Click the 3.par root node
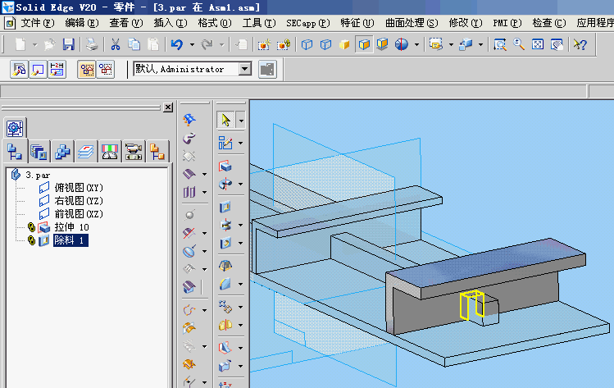The height and width of the screenshot is (388, 614). tap(37, 175)
